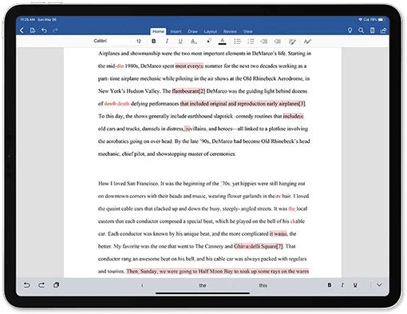Screen dimensions: 407x314
Task: Collapse the keyboard bar chevron
Action: pos(379,285)
